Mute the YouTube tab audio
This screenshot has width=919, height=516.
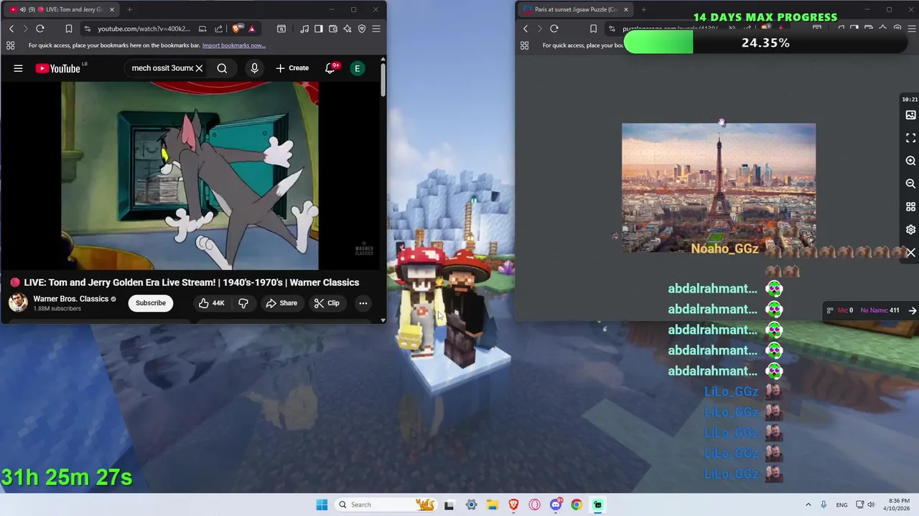tap(22, 9)
